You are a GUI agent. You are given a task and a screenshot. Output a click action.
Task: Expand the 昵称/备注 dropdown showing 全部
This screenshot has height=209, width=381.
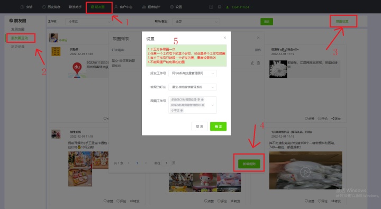point(196,22)
